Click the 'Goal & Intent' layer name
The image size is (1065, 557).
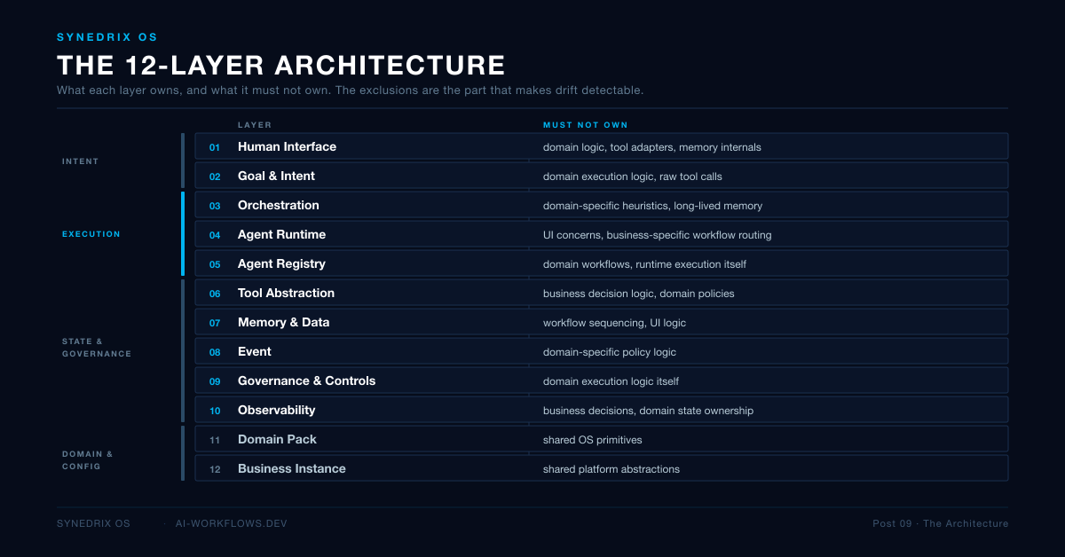(276, 176)
